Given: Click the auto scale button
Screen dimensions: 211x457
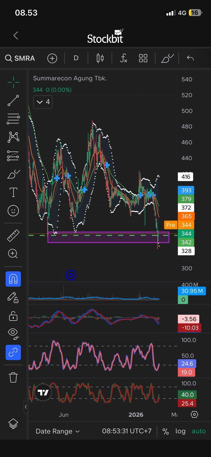Looking at the screenshot, I should pos(199,431).
